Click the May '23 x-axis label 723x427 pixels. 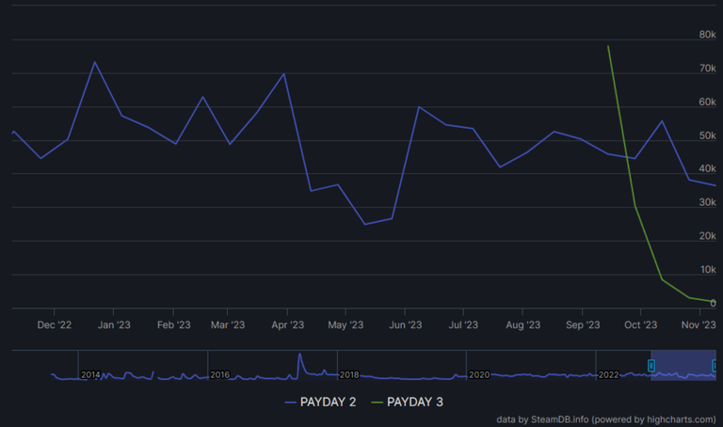coord(345,324)
